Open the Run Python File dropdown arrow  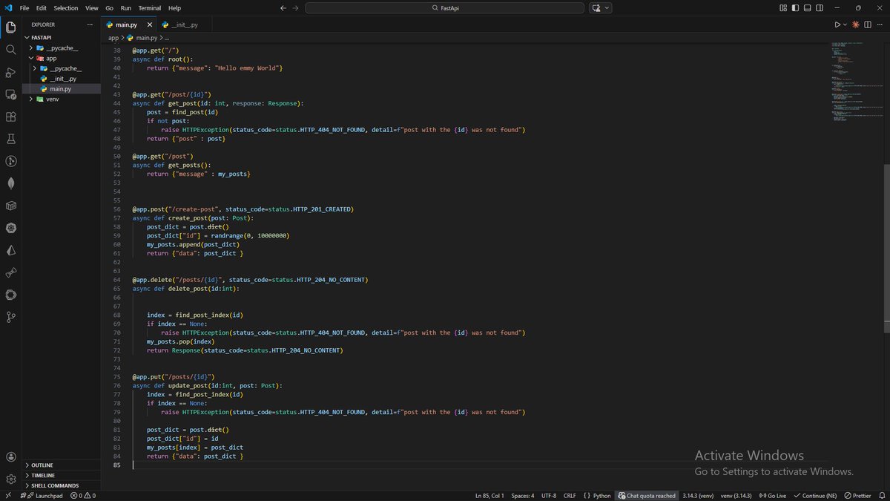(x=845, y=24)
